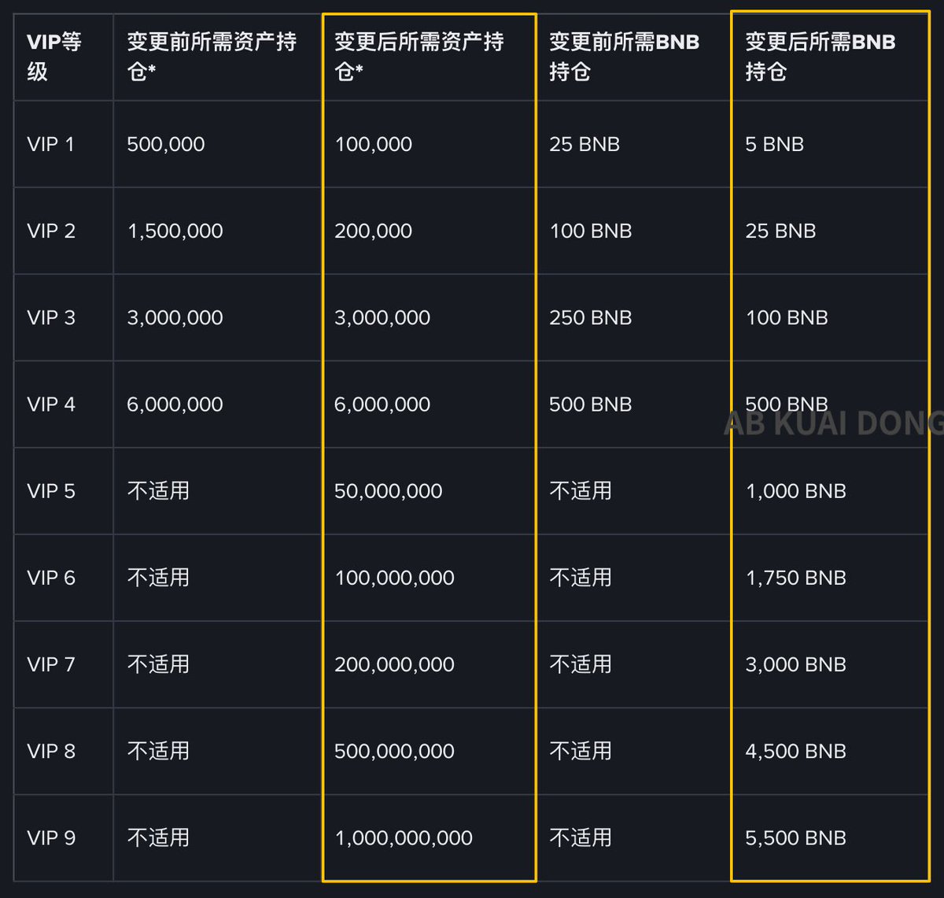
Task: Click the 250 BNB holding cell
Action: click(x=591, y=318)
